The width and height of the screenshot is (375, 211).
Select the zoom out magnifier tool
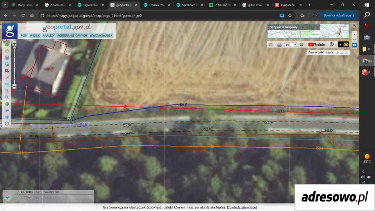(7, 97)
